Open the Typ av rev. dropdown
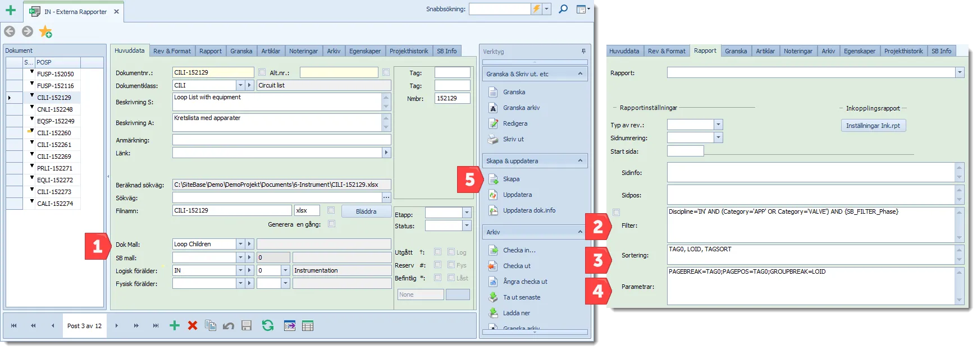This screenshot has width=977, height=350. [x=718, y=125]
